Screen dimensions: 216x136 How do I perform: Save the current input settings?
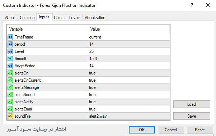point(192,116)
